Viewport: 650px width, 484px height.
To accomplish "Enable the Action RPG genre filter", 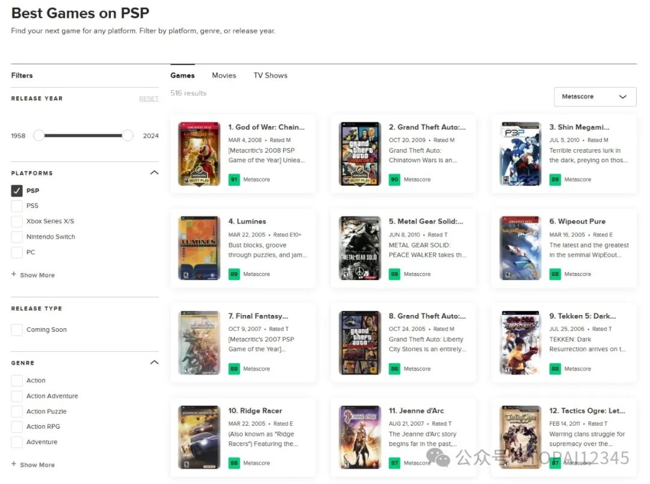I will coord(17,426).
